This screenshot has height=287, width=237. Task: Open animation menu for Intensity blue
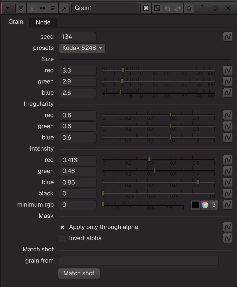pyautogui.click(x=228, y=182)
